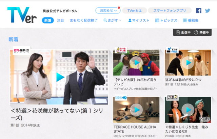The image size is (217, 139).
Task: Click the テレ朝キャッチアップ channel badge
Action: [x=172, y=98]
